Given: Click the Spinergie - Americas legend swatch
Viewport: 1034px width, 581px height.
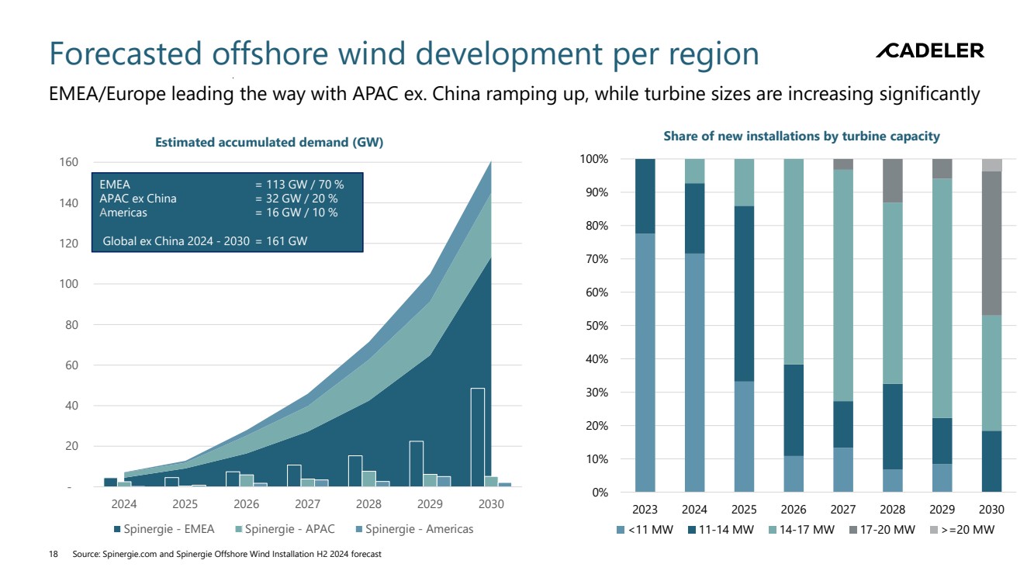Looking at the screenshot, I should (x=358, y=530).
